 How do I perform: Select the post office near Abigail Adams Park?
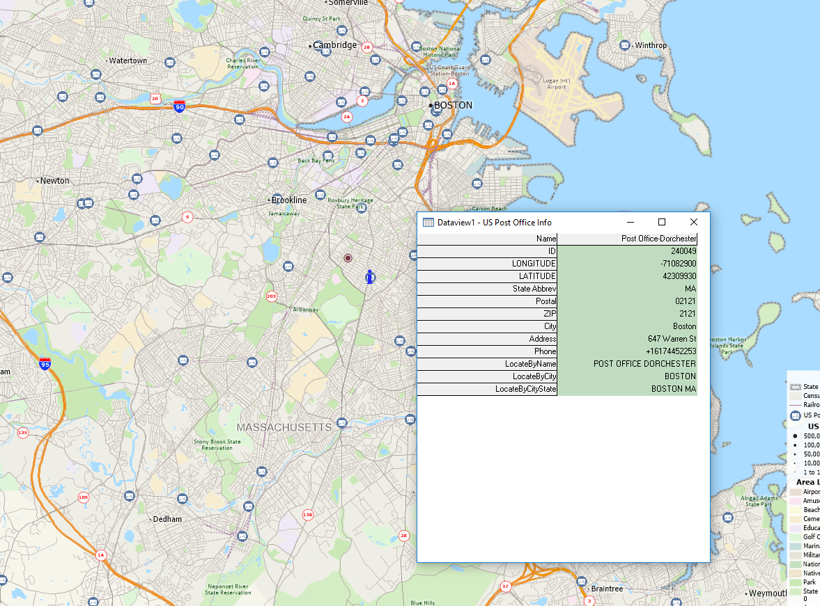click(727, 518)
